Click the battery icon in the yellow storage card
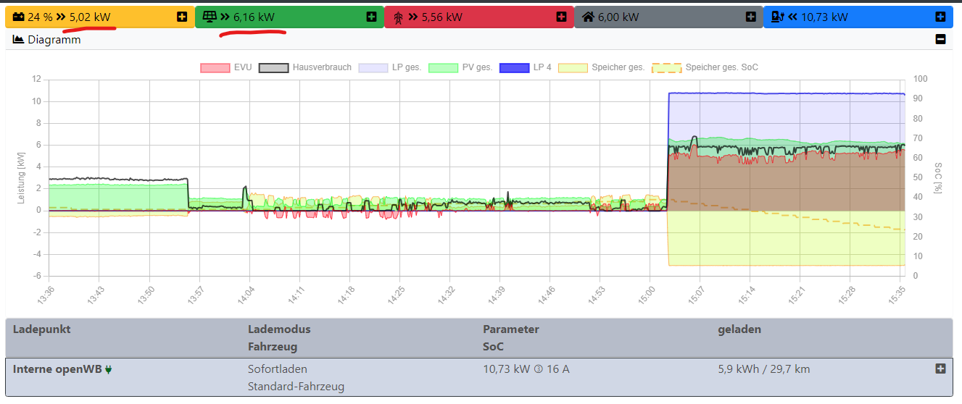The width and height of the screenshot is (962, 404). tap(18, 17)
